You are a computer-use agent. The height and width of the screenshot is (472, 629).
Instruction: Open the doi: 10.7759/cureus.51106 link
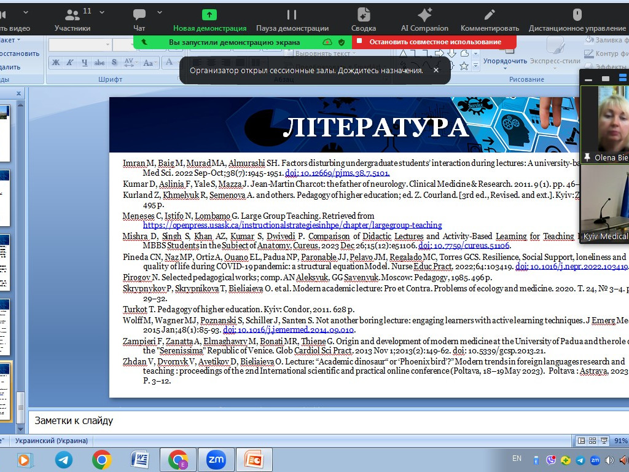click(464, 245)
